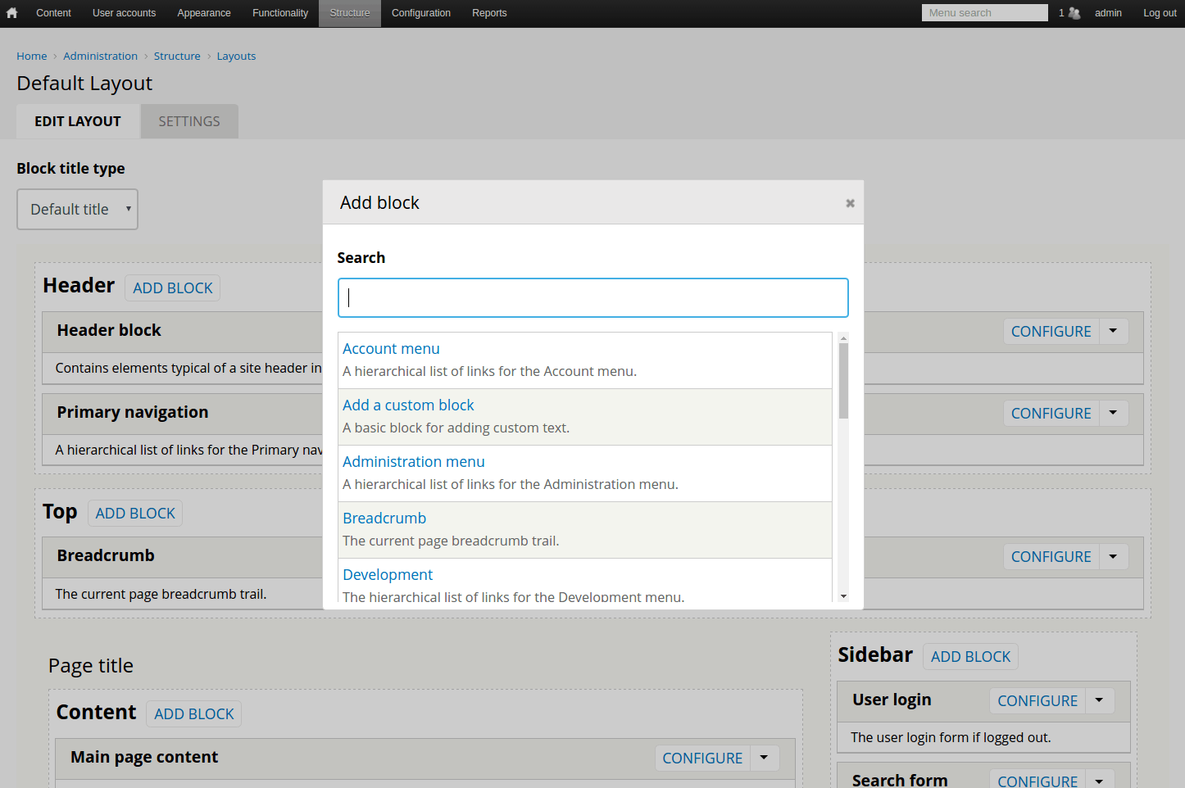Open the Configuration admin menu
The width and height of the screenshot is (1185, 788).
point(420,13)
